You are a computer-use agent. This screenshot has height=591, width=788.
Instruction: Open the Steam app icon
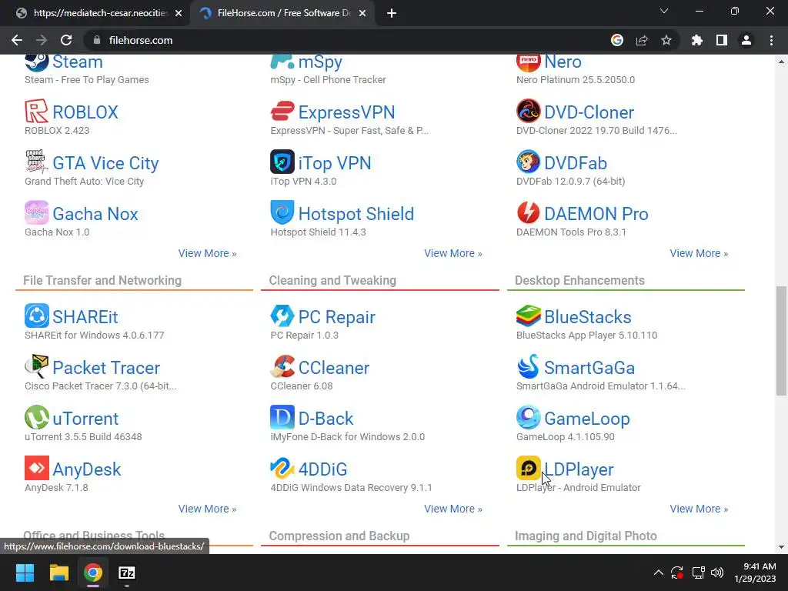37,62
